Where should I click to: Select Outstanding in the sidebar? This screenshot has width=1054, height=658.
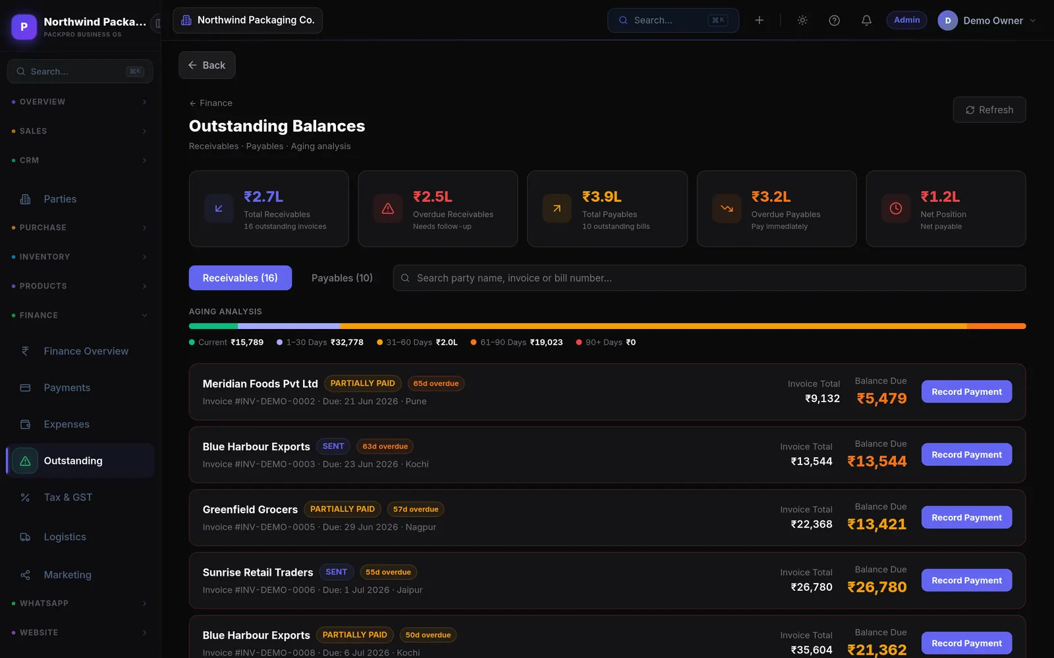coord(80,461)
